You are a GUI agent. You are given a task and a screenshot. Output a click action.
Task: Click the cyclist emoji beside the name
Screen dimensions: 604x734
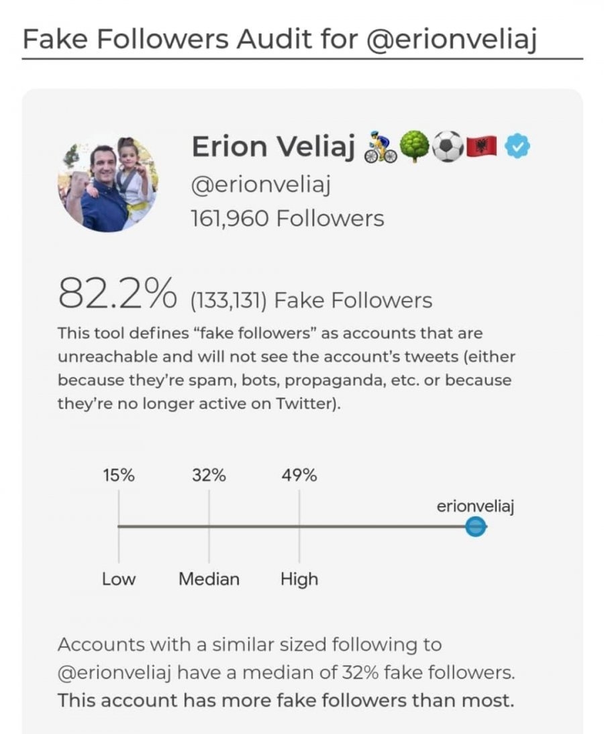point(381,147)
